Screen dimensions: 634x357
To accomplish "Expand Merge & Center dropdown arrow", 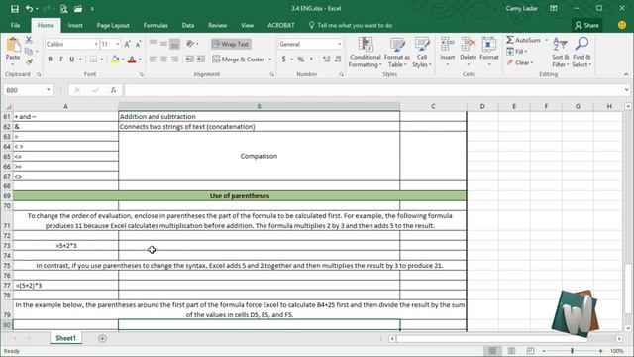I will click(x=270, y=59).
